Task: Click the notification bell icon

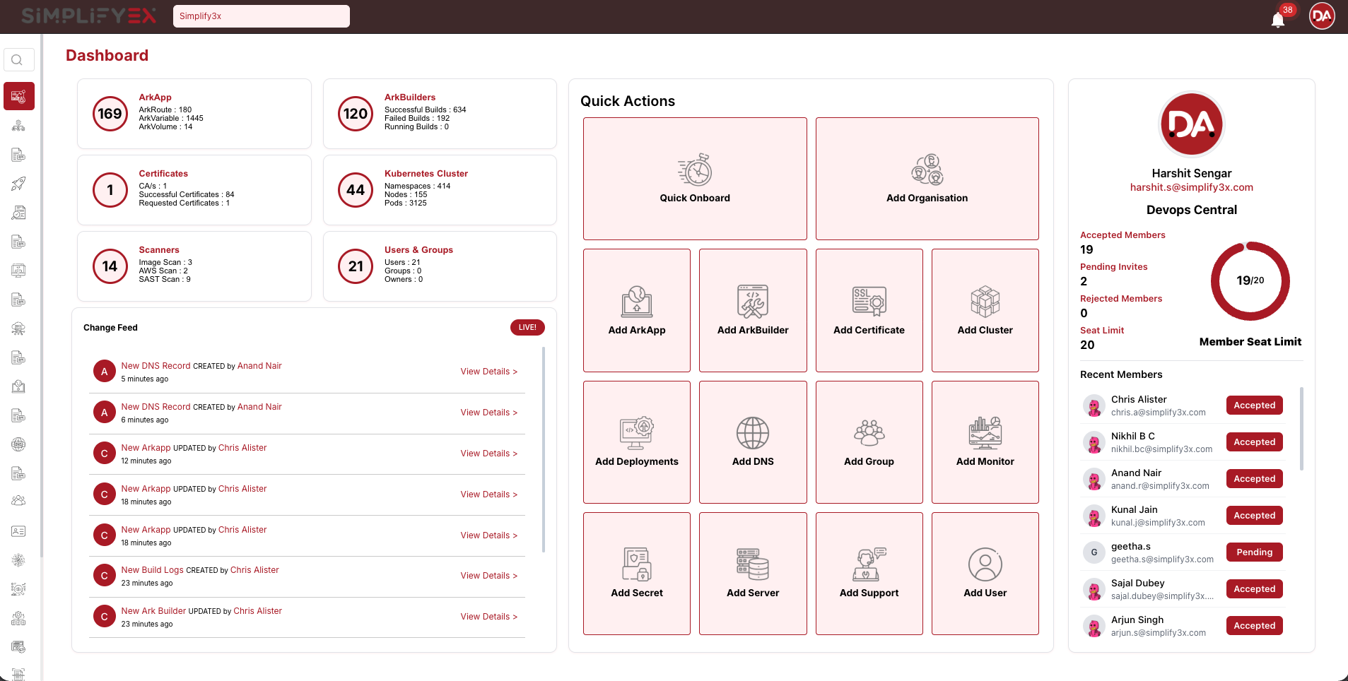Action: pos(1278,19)
